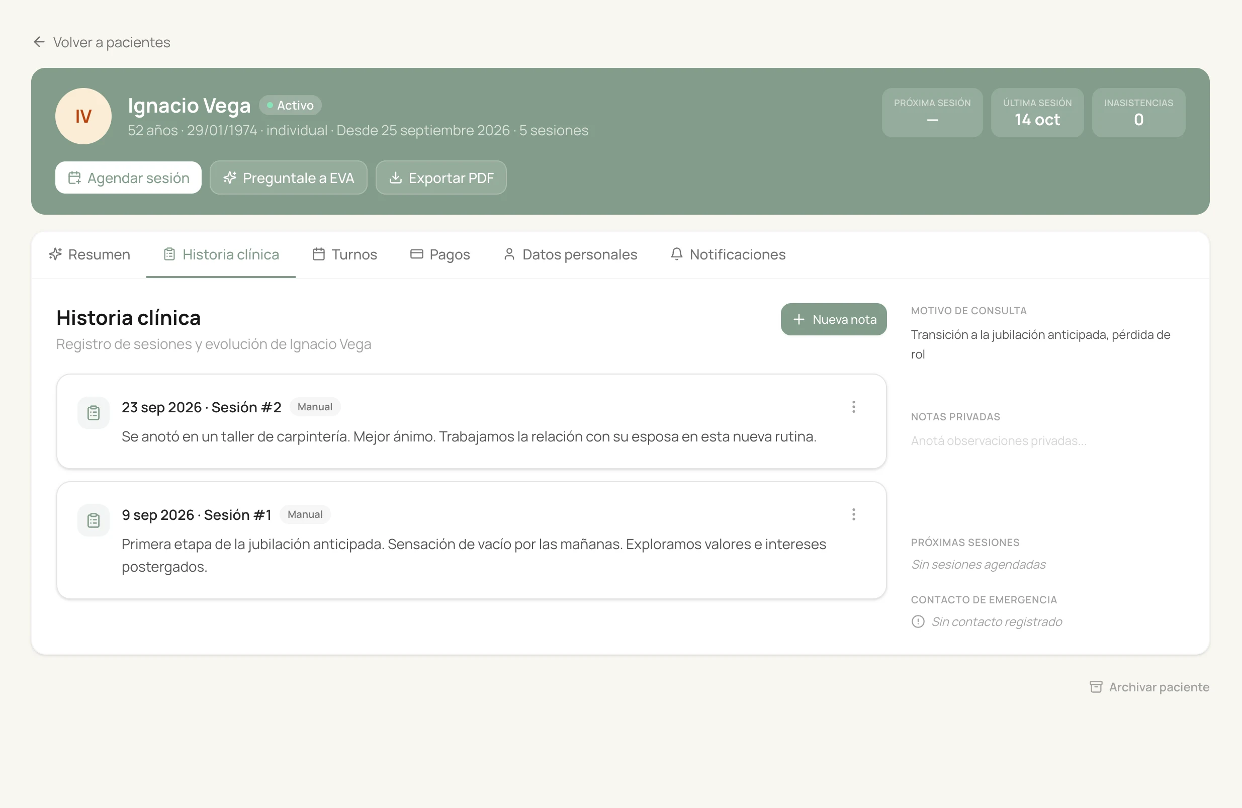The height and width of the screenshot is (808, 1242).
Task: Click the IV patient avatar
Action: (83, 116)
